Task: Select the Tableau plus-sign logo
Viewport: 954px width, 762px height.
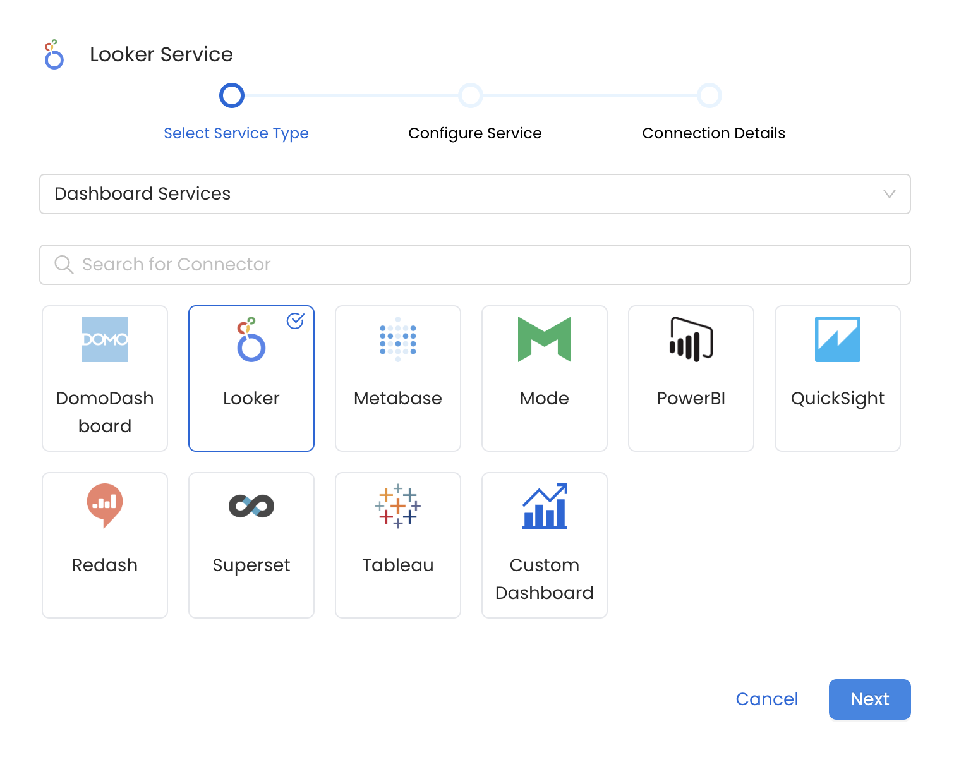Action: (x=397, y=506)
